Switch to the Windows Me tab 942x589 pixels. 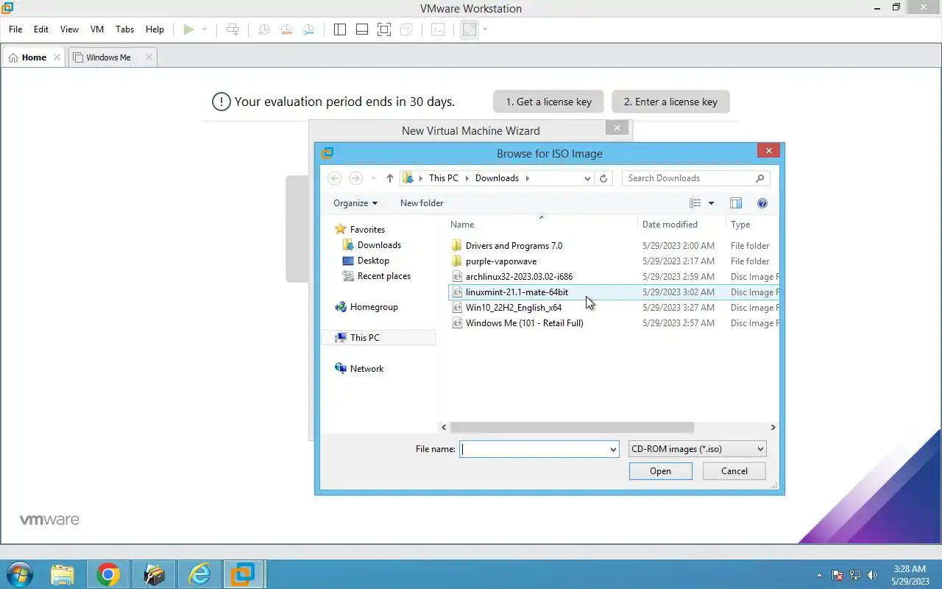click(107, 57)
